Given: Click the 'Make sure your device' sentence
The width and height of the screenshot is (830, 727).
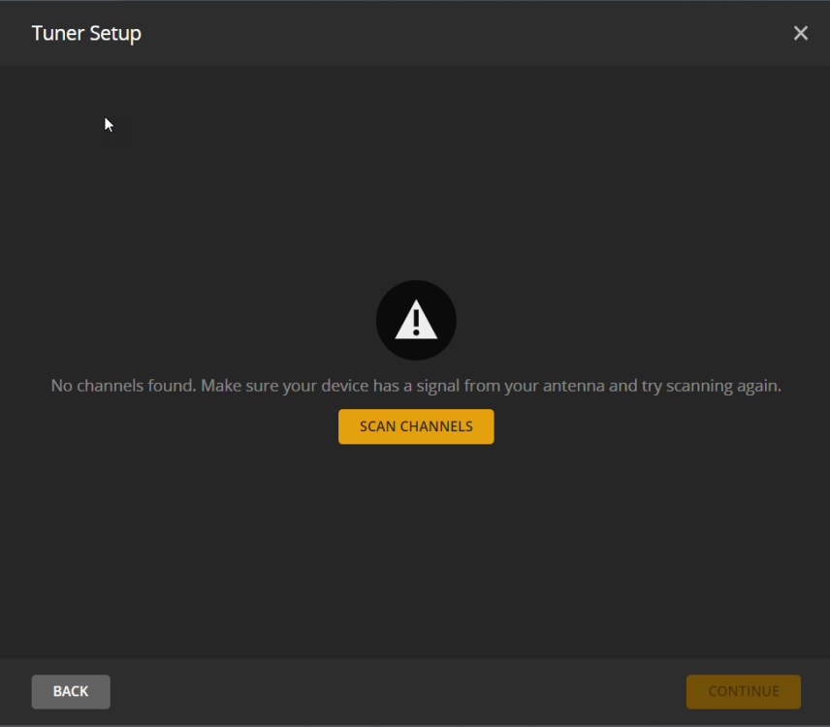Looking at the screenshot, I should click(492, 386).
